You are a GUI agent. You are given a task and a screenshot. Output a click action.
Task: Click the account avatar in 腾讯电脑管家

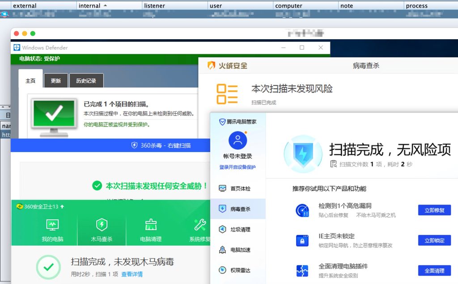238,140
